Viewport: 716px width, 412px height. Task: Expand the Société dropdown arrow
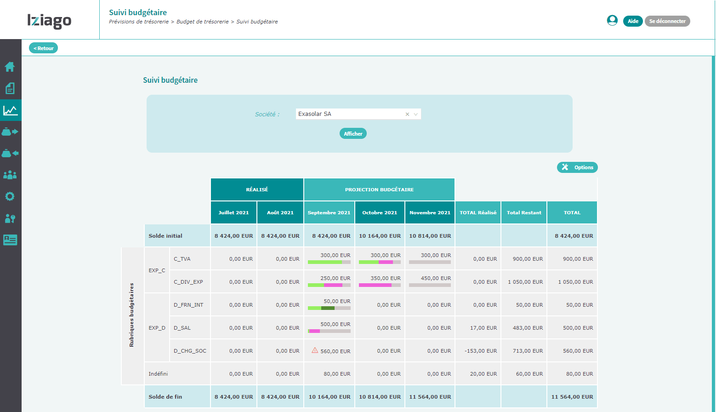coord(416,114)
